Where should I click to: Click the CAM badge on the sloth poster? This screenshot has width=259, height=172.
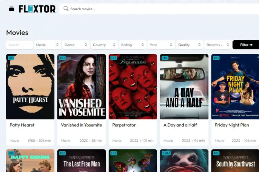(x=166, y=153)
